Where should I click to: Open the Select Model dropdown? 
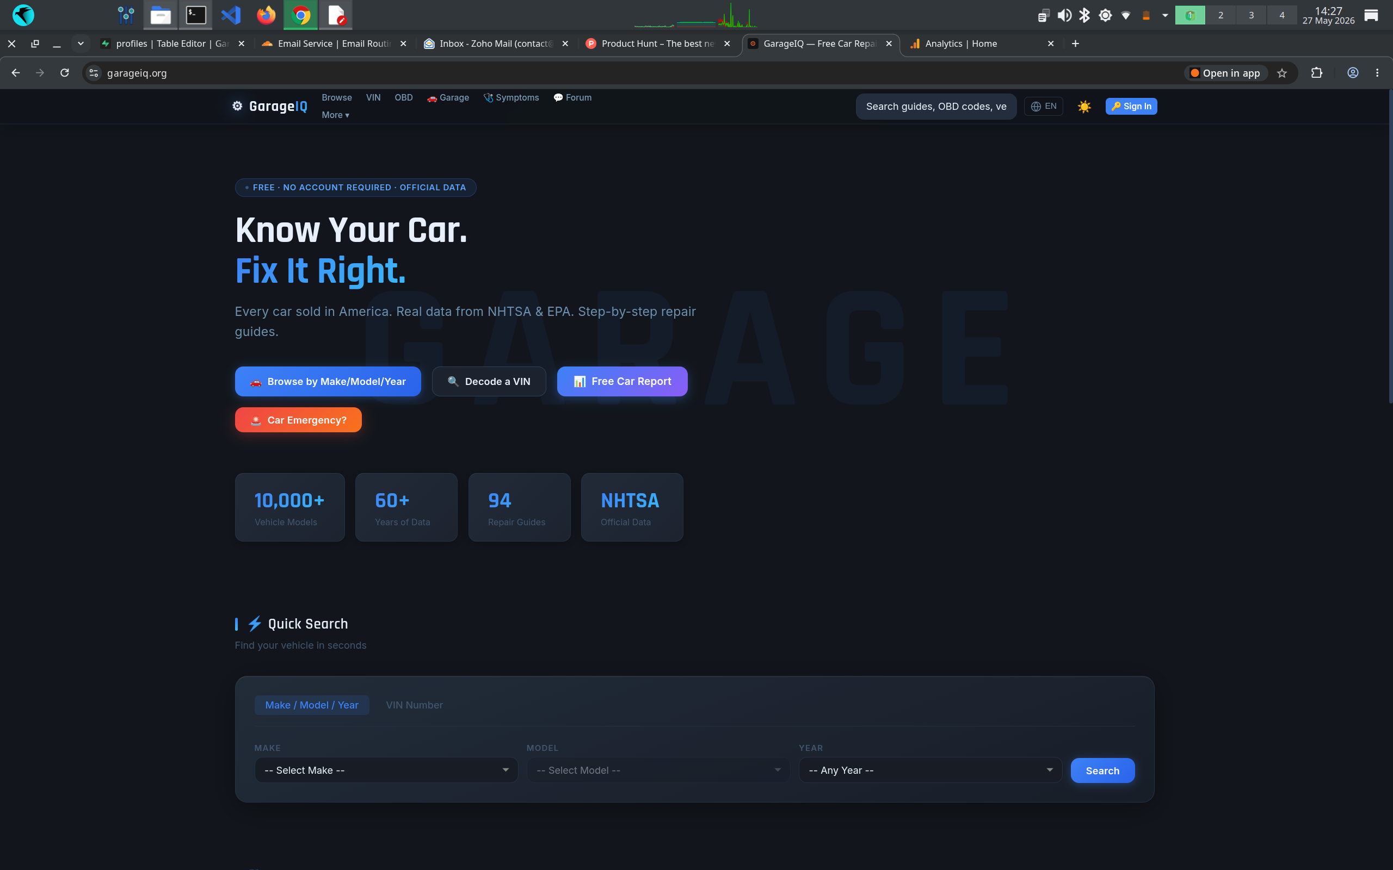(658, 770)
